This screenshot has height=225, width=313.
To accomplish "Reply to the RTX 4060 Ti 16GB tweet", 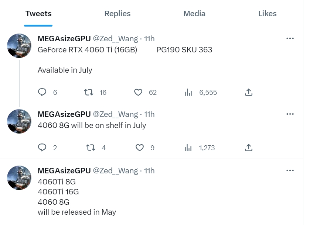I will click(x=42, y=92).
